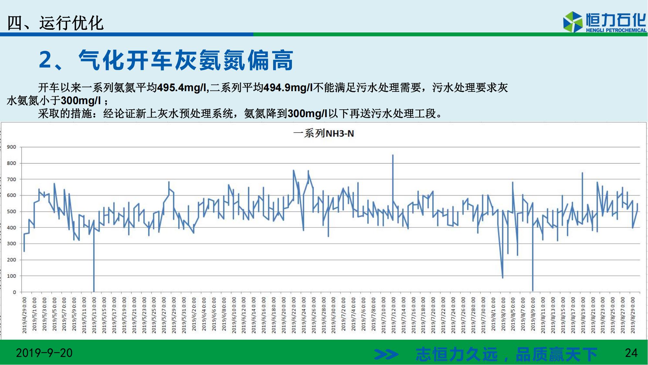The height and width of the screenshot is (365, 648).
Task: Click slide page number 24
Action: pyautogui.click(x=631, y=353)
